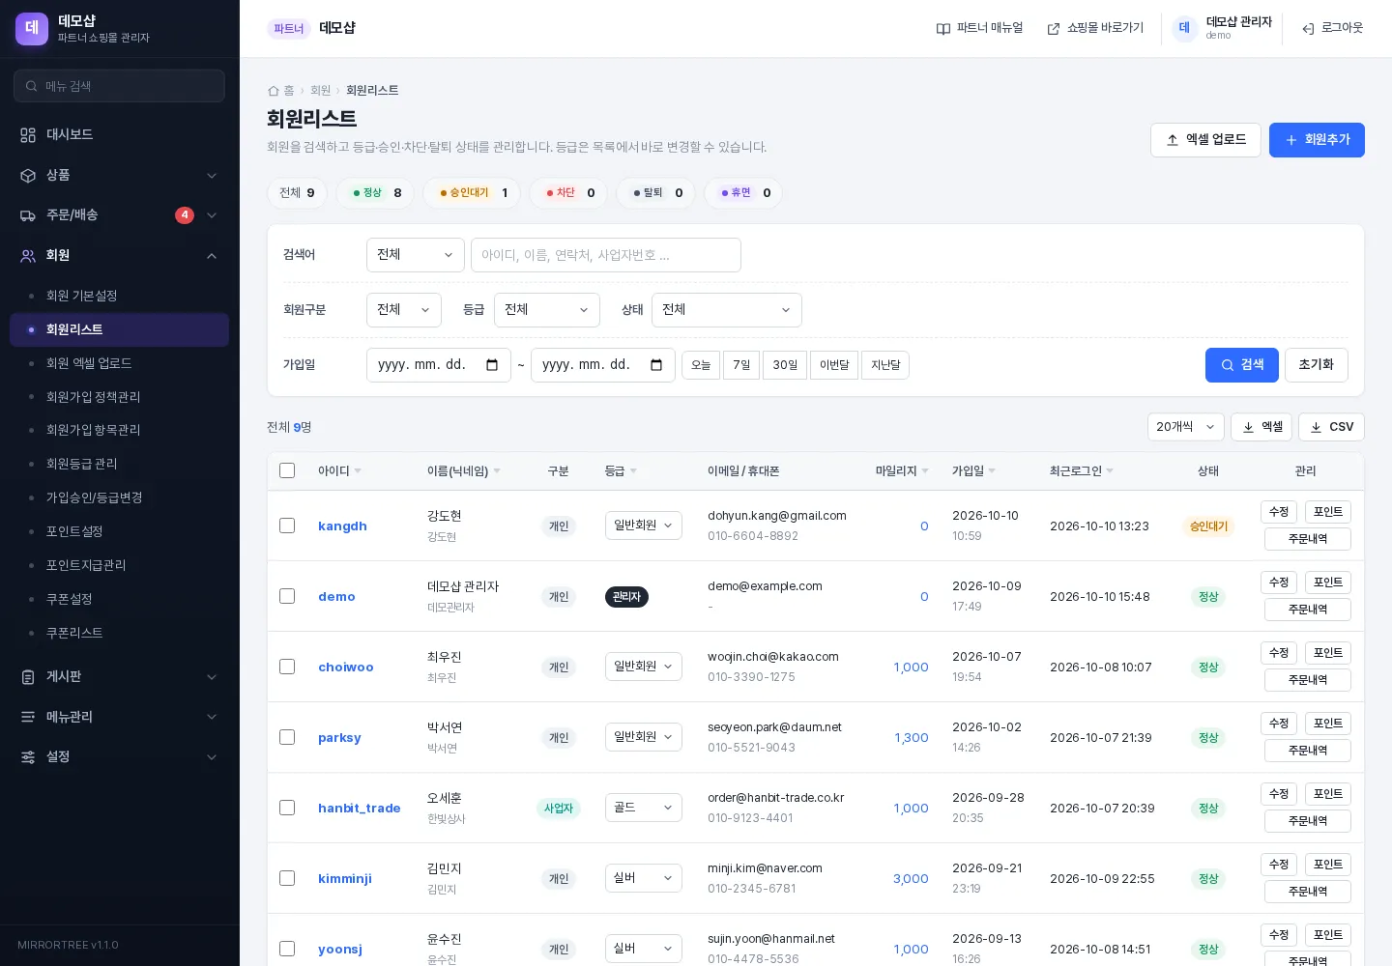The width and height of the screenshot is (1392, 966).
Task: Open calendar picker on start join date
Action: (492, 365)
